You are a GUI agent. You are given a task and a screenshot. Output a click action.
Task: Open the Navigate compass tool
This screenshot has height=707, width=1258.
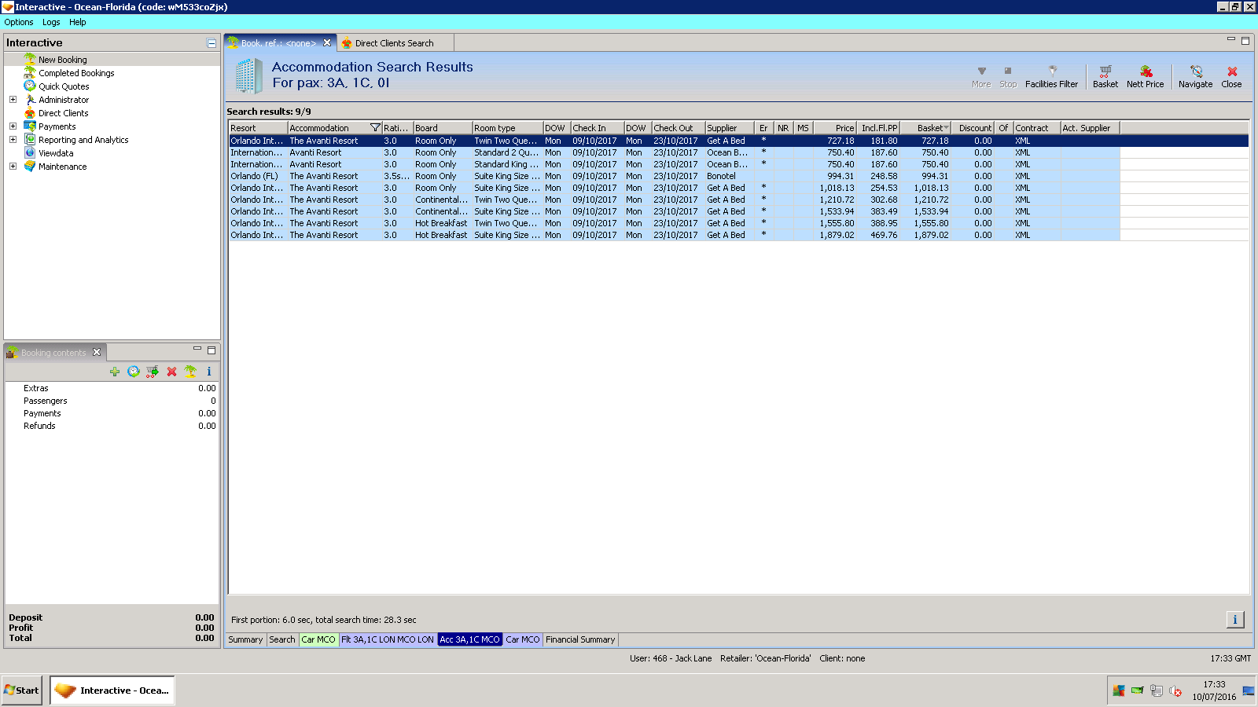coord(1195,76)
